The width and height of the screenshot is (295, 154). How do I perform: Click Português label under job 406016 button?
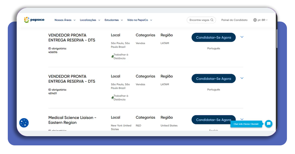tap(213, 48)
